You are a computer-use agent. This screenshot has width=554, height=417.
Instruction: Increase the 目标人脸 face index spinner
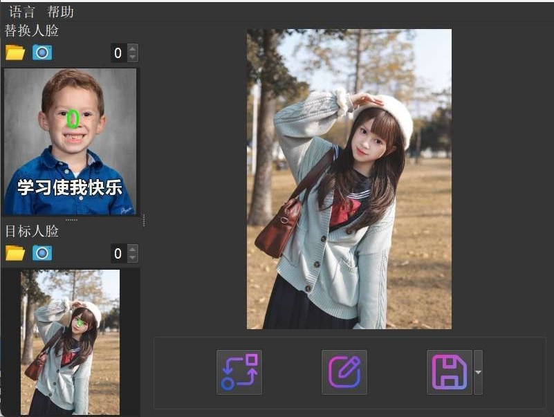click(x=133, y=250)
